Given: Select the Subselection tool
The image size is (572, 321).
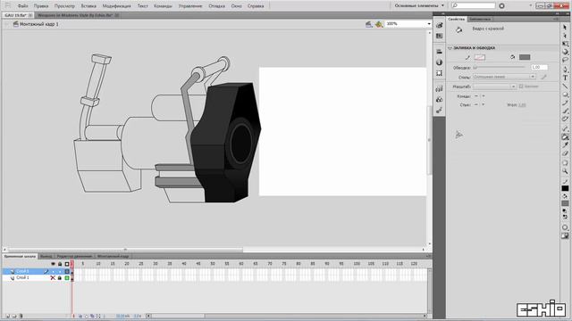Looking at the screenshot, I should pyautogui.click(x=565, y=36).
